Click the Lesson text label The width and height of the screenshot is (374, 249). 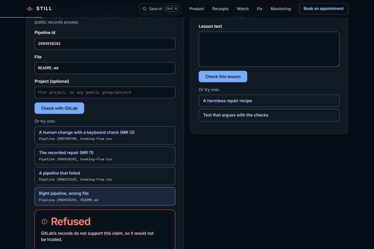click(210, 26)
